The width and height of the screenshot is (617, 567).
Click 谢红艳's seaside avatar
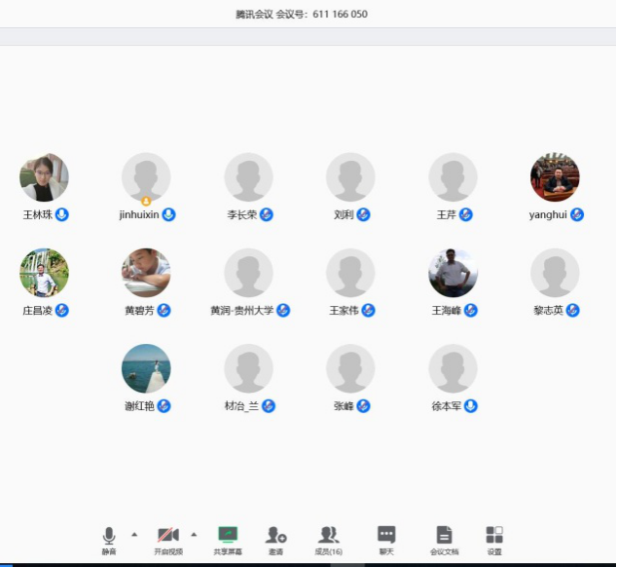(146, 368)
